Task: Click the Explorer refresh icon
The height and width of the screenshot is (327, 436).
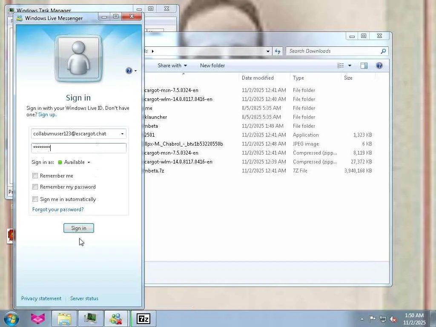Action: (x=278, y=51)
